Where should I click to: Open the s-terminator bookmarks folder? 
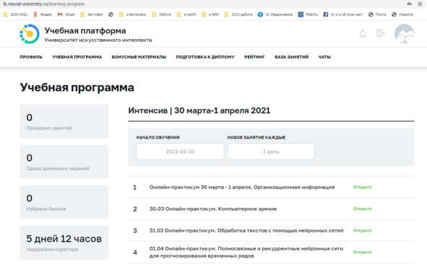pyautogui.click(x=133, y=14)
